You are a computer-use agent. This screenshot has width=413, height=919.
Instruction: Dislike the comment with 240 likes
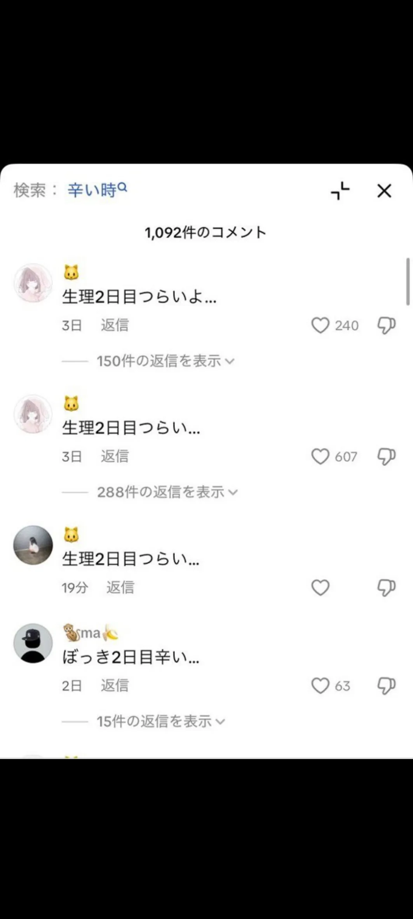pos(386,325)
